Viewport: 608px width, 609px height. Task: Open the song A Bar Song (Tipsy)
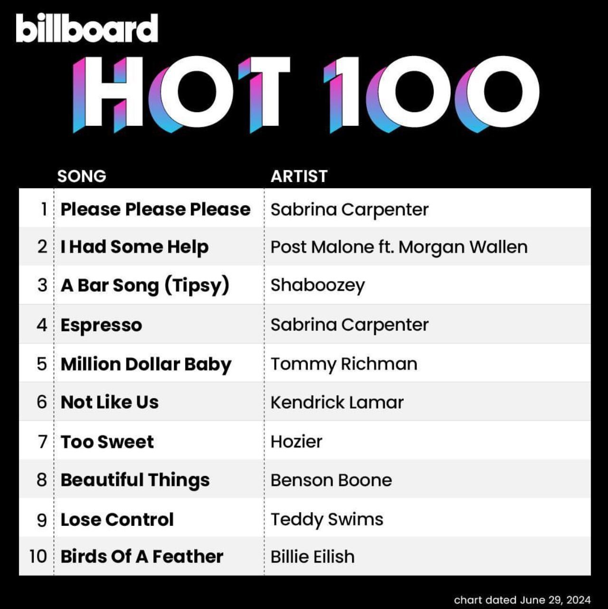pyautogui.click(x=145, y=285)
